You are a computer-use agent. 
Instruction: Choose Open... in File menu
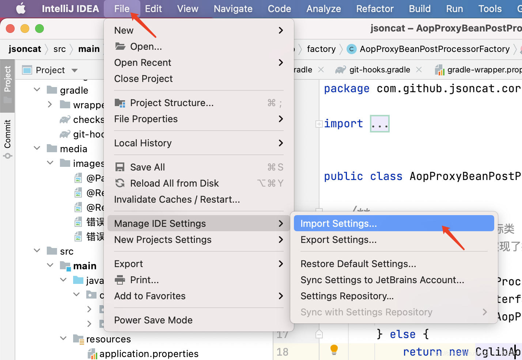[199, 46]
